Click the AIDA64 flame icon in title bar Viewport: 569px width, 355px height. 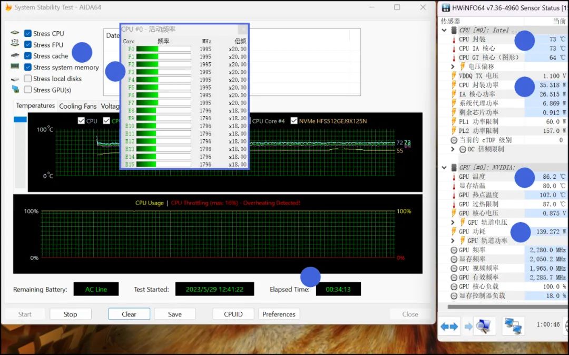(8, 7)
